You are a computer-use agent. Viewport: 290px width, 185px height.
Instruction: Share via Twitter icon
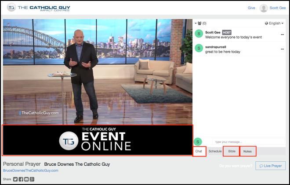(x=15, y=179)
